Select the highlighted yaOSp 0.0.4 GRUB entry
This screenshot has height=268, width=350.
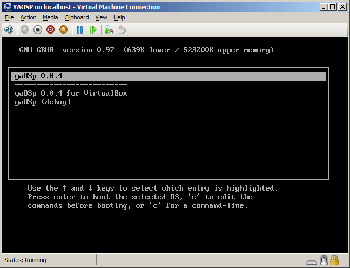(169, 76)
